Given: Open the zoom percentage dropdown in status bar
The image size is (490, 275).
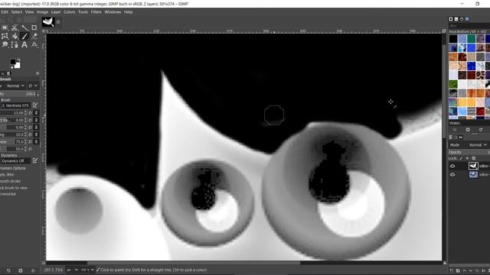Looking at the screenshot, I should (87, 270).
